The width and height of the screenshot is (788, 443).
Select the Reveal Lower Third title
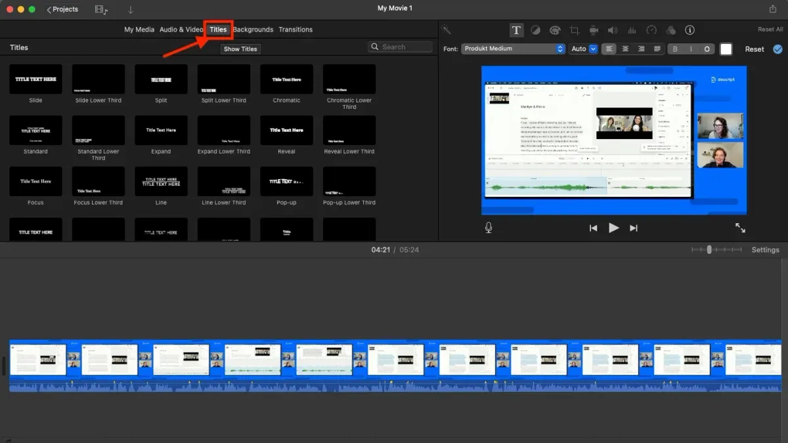(349, 130)
